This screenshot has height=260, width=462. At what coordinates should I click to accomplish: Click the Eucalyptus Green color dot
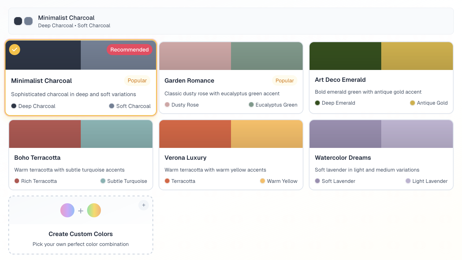pos(251,105)
